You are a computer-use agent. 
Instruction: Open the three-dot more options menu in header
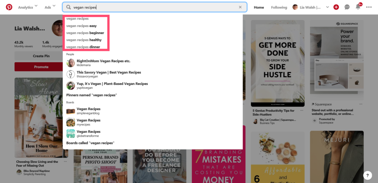(369, 7)
